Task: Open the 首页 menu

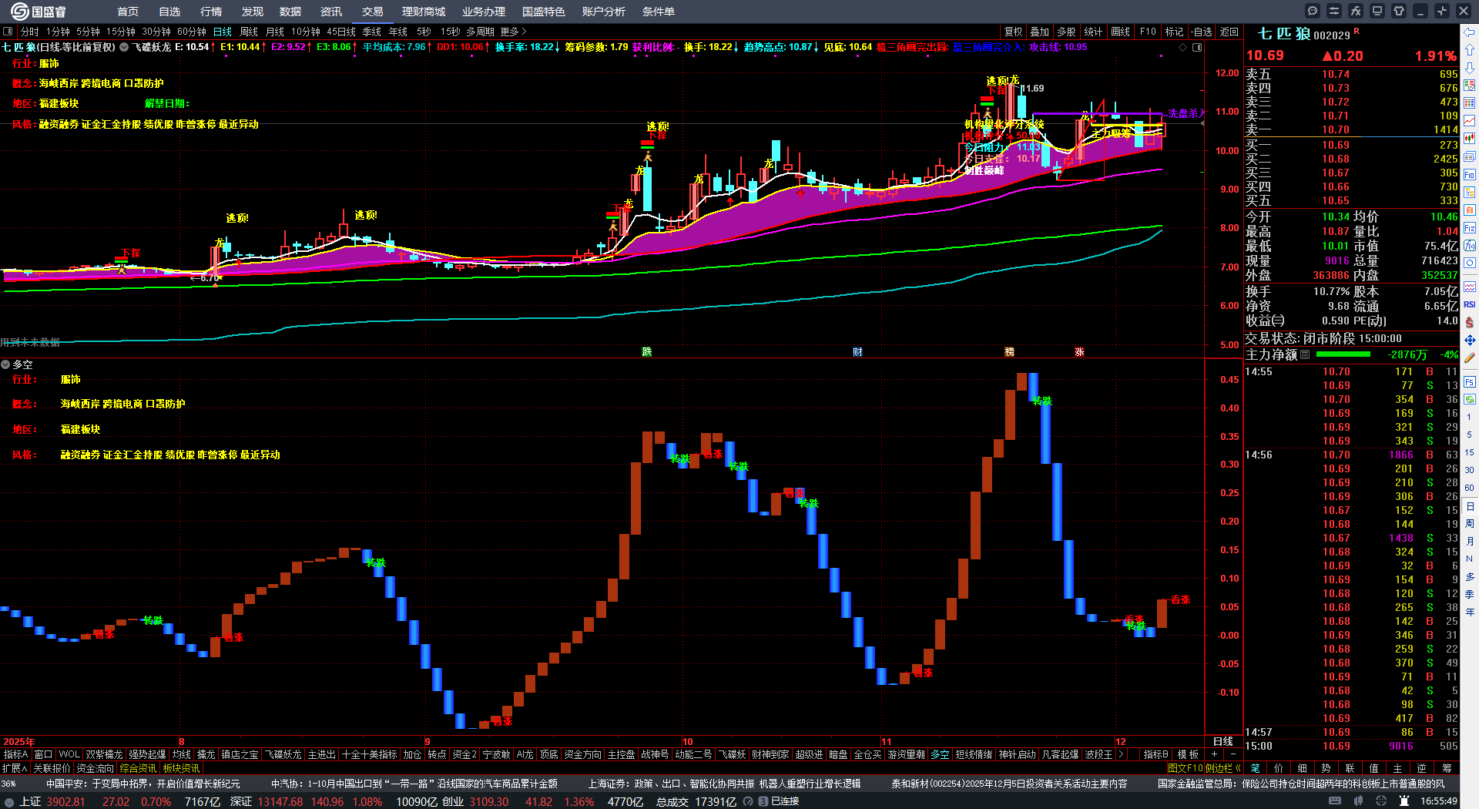Action: pos(128,12)
